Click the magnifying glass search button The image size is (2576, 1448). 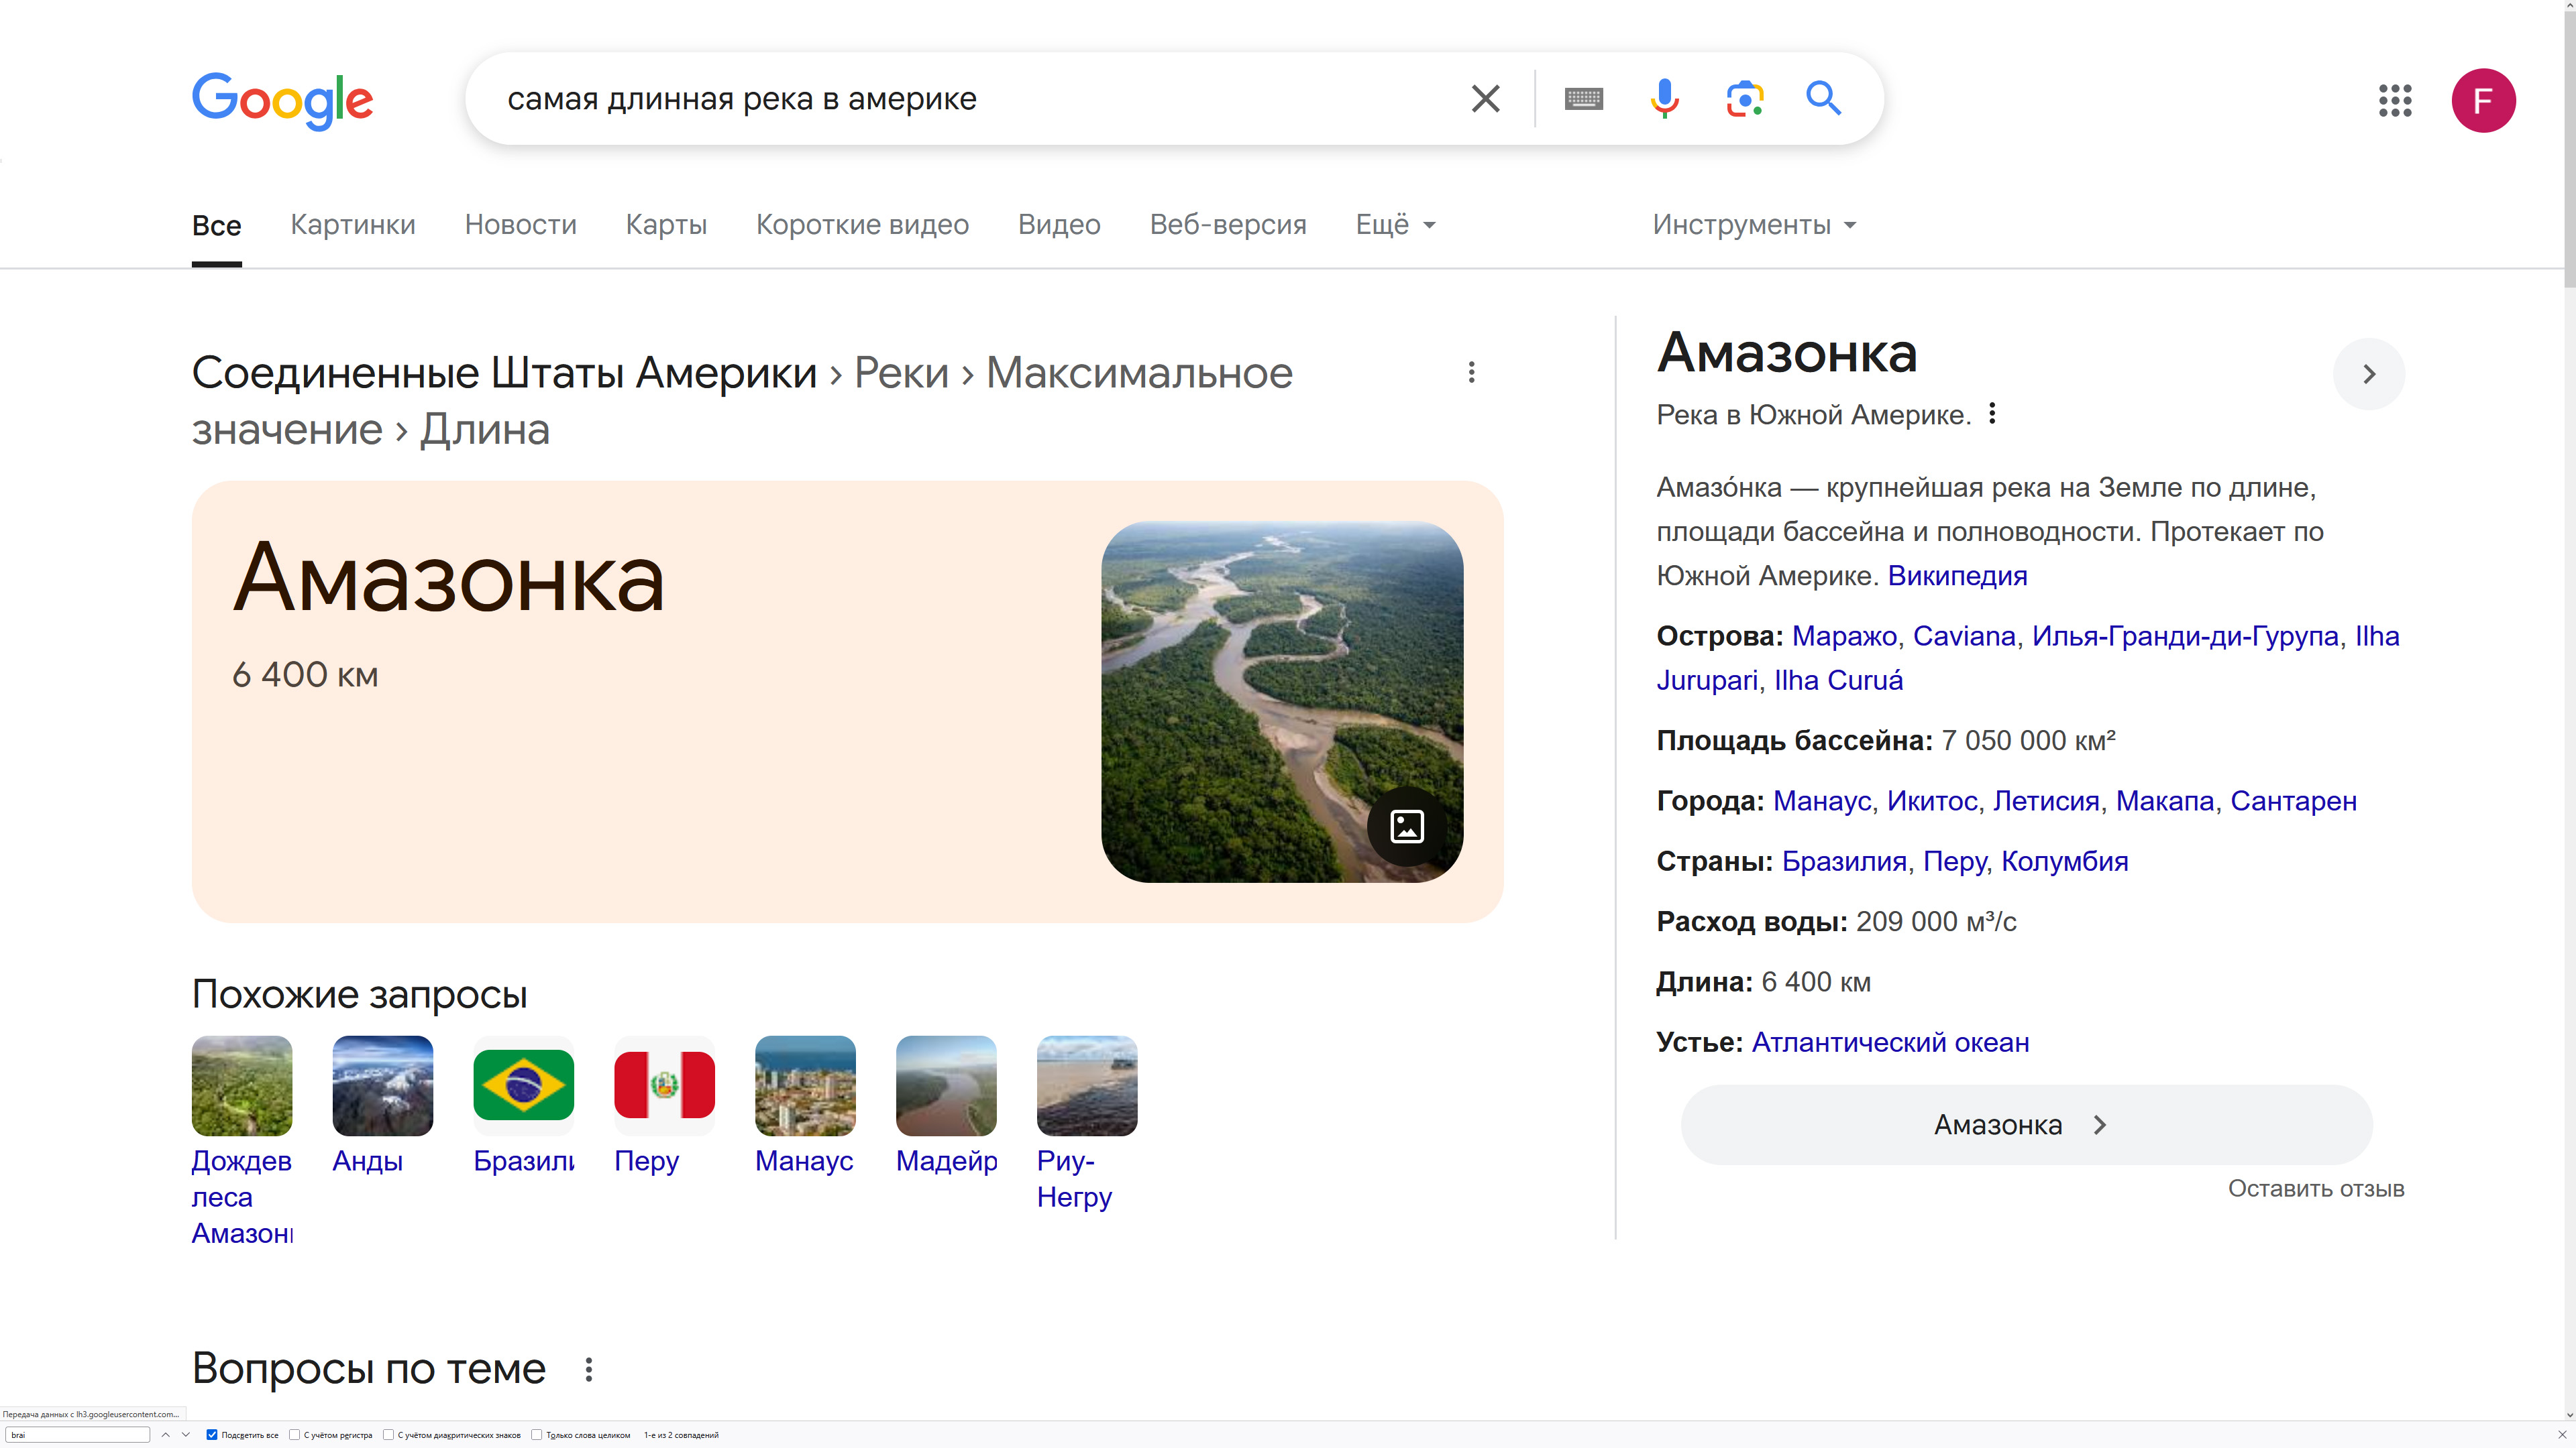[1823, 99]
